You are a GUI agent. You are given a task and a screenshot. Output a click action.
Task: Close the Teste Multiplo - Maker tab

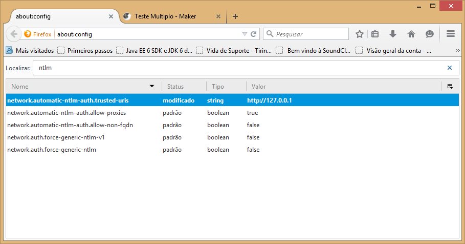218,16
